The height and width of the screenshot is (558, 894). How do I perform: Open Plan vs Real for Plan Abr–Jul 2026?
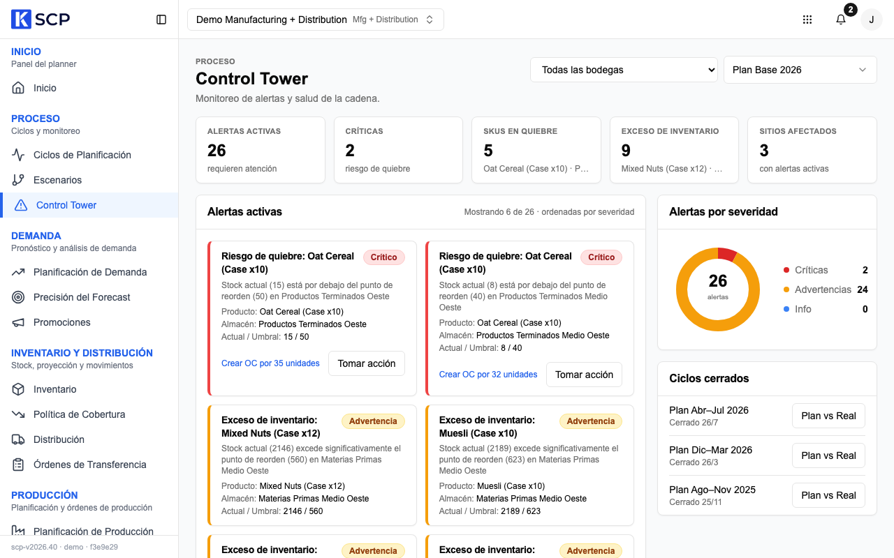tap(828, 416)
